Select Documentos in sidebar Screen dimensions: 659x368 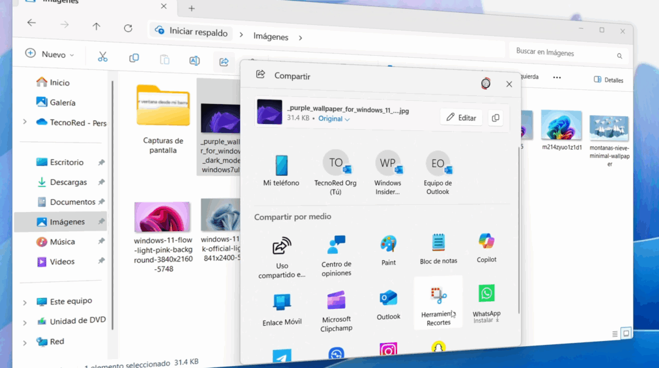point(66,202)
